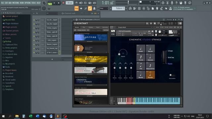The width and height of the screenshot is (212, 119).
Task: Select the 1st_Clarinet_Leg channel button
Action: pyautogui.click(x=52, y=49)
